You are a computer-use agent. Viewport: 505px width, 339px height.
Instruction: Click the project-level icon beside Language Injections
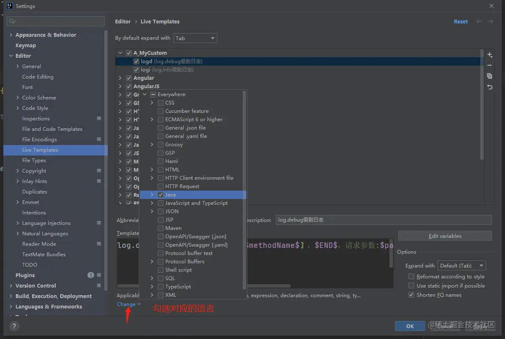tap(99, 223)
